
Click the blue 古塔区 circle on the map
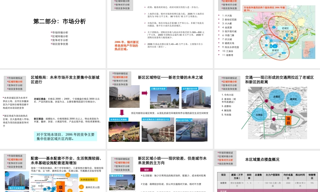[x=276, y=97]
